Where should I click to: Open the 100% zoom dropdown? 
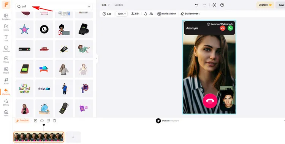coord(122,14)
